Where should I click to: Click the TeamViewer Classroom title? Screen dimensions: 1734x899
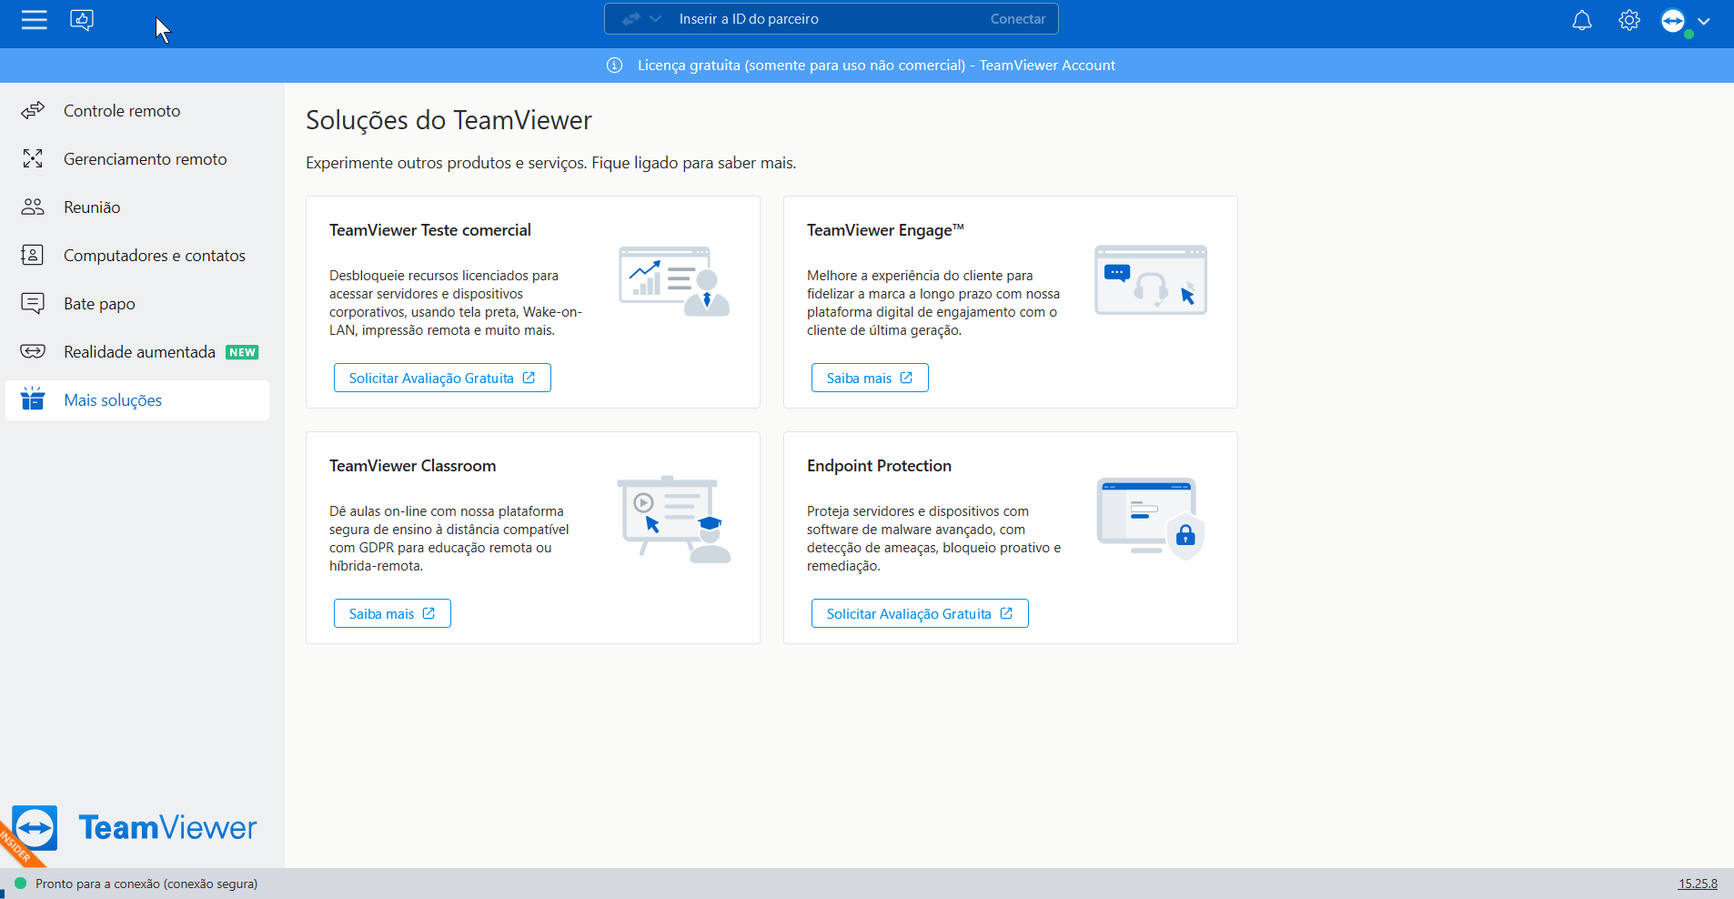point(413,466)
